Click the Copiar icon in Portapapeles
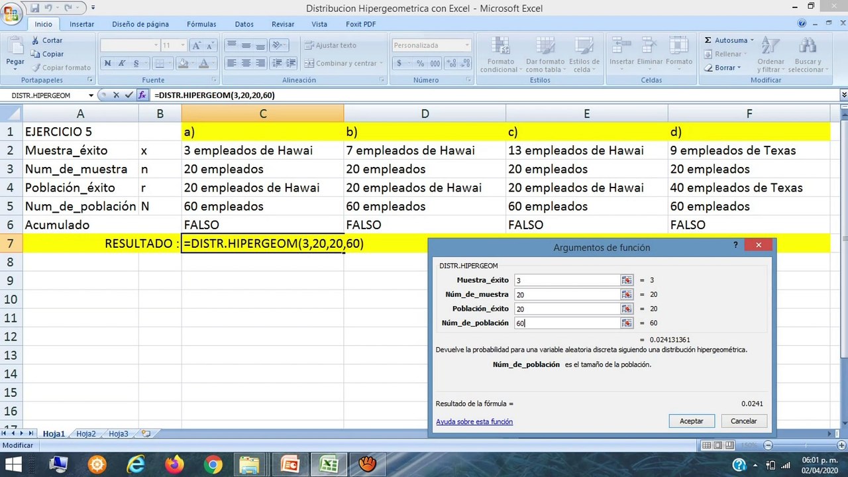The height and width of the screenshot is (477, 848). pyautogui.click(x=35, y=54)
